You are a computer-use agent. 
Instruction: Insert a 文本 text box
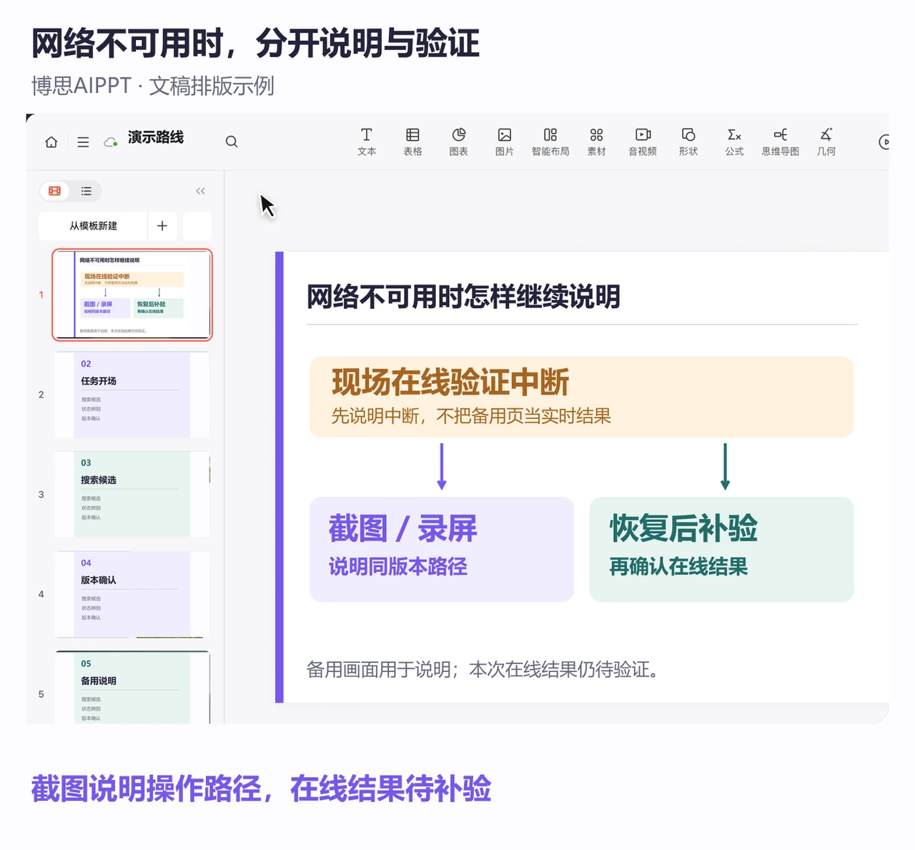click(x=367, y=142)
